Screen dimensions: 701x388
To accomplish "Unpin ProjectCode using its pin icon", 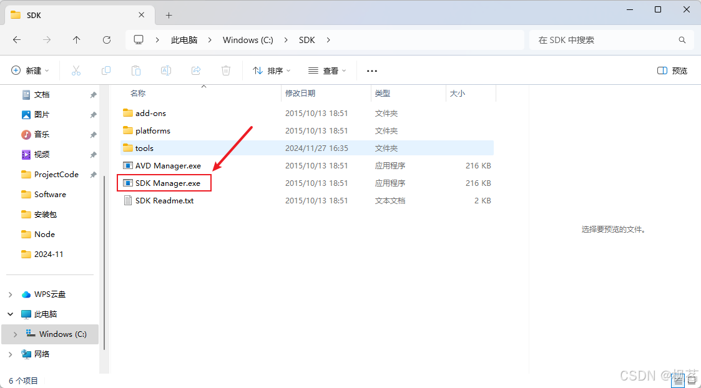I will click(93, 174).
